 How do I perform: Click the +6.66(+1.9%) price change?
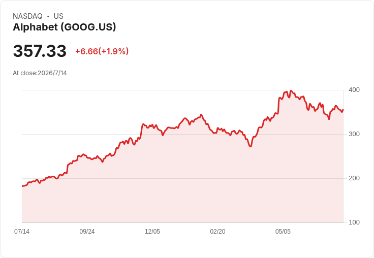pos(102,51)
